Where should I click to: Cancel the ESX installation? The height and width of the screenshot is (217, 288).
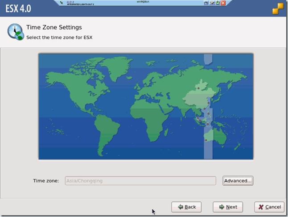[269, 207]
